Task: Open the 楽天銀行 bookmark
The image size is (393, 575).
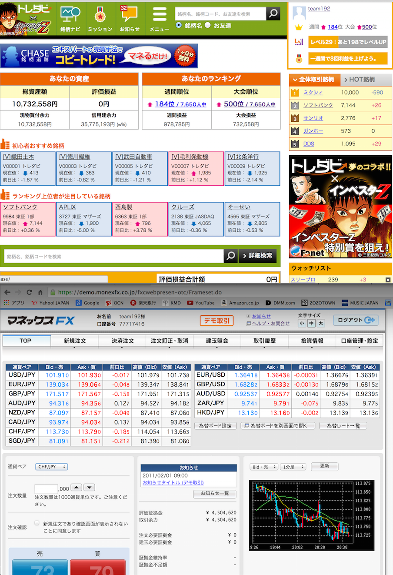Action: [x=143, y=303]
